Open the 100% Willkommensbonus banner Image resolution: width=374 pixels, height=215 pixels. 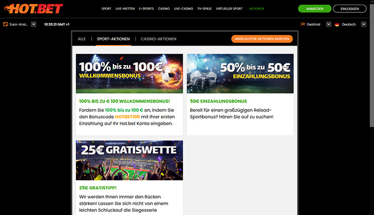coord(129,73)
